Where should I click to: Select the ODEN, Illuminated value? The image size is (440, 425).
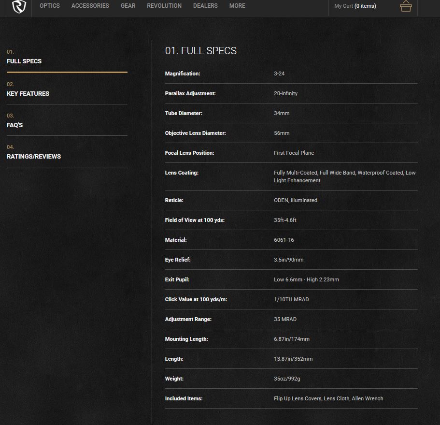click(296, 200)
